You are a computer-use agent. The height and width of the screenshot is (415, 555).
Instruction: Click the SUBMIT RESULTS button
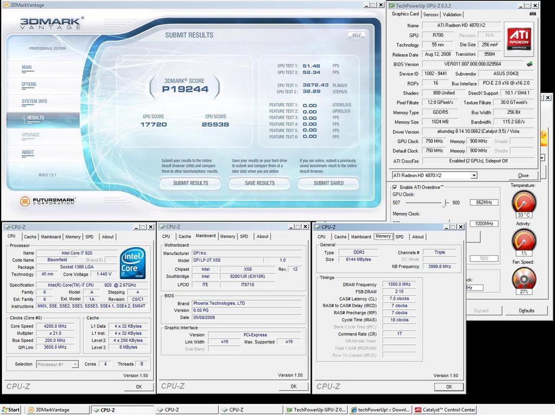[190, 183]
